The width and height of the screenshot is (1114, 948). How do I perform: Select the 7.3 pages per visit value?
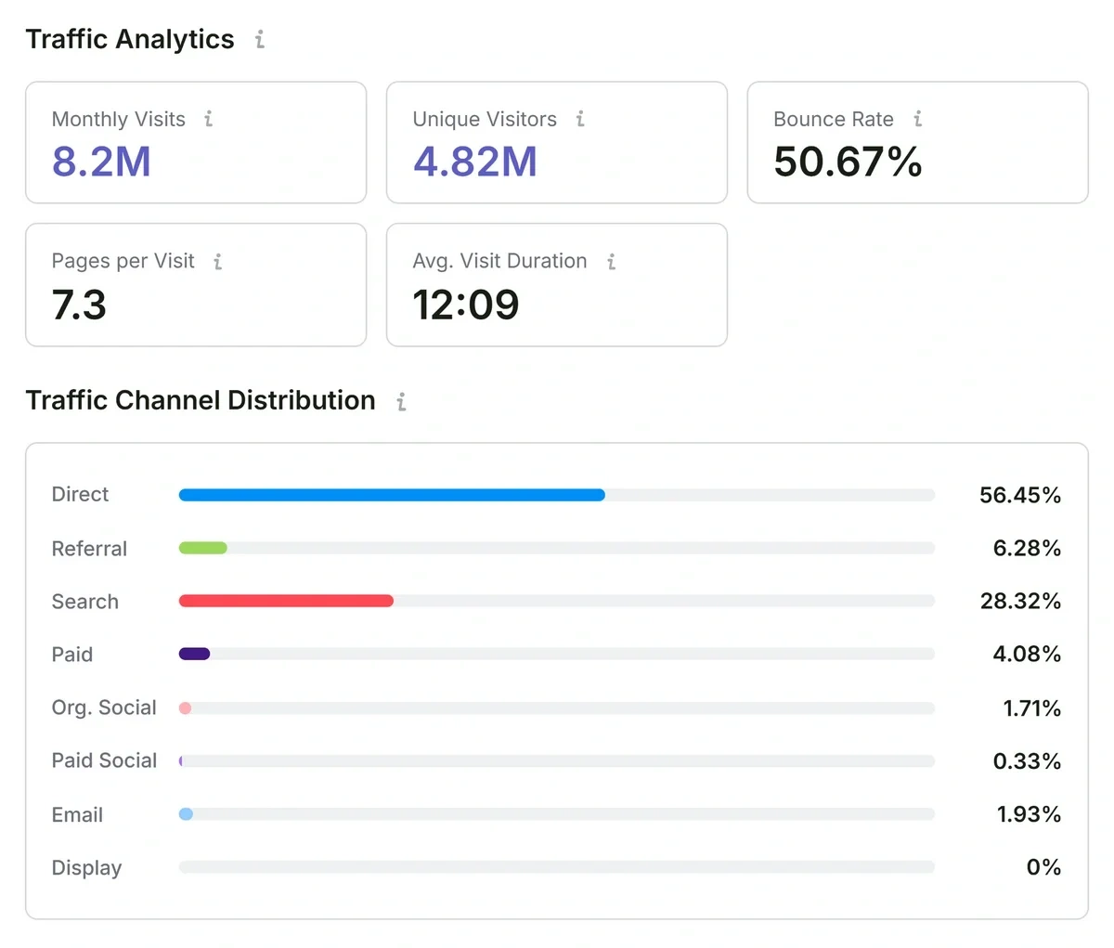tap(79, 305)
